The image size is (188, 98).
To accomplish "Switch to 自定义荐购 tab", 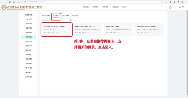I will (x=46, y=16).
